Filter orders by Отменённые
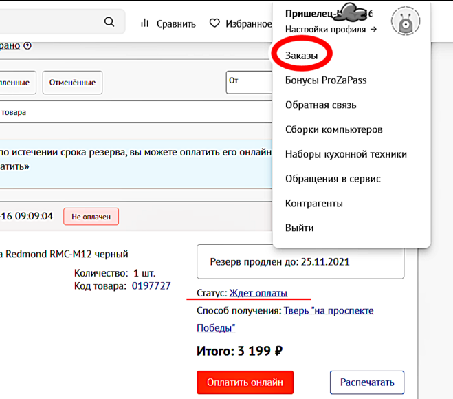 tap(72, 83)
